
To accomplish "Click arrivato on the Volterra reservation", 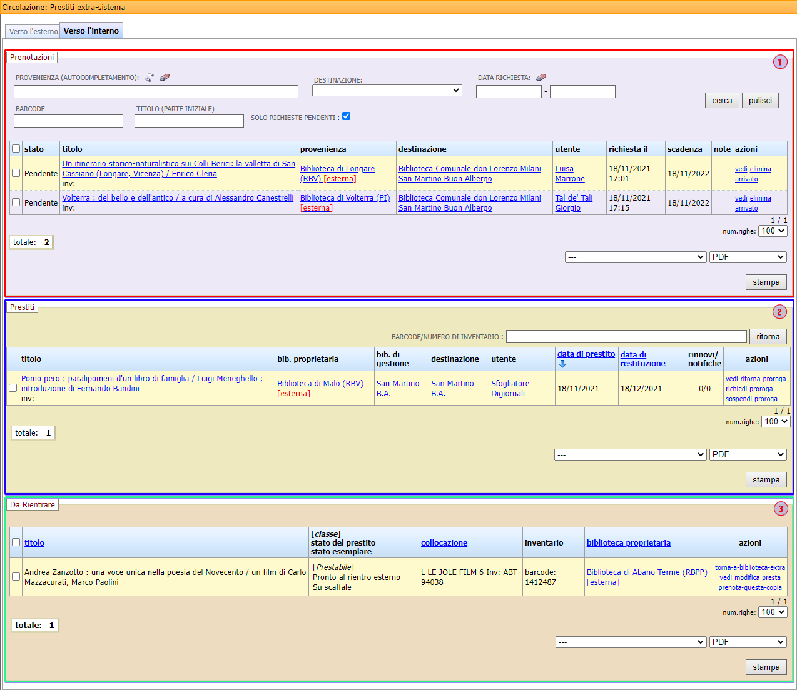I will pyautogui.click(x=746, y=207).
